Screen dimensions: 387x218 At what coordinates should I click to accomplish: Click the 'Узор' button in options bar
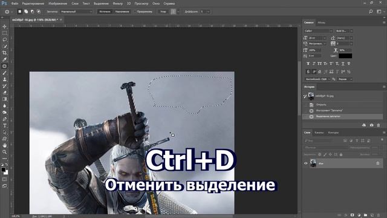tap(163, 12)
